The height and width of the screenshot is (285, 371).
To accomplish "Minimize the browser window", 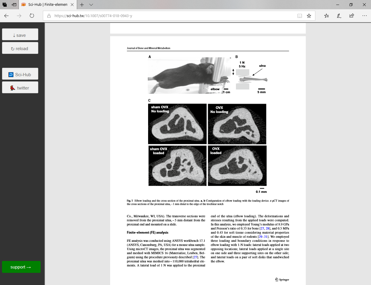I will 338,5.
